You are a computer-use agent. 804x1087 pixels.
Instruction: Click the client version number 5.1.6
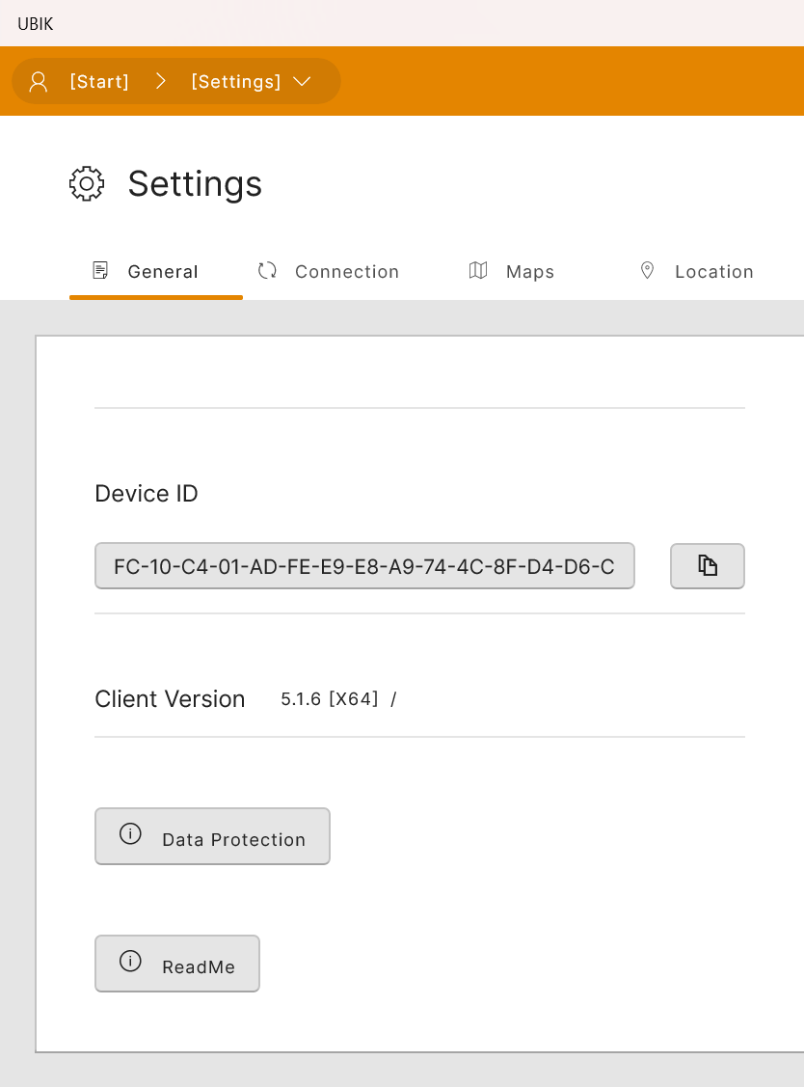click(300, 699)
